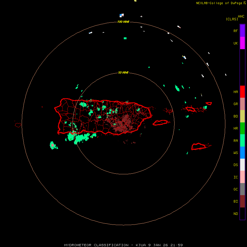247x247 pixels.
Task: Click the 'BI' legend label
Action: tap(235, 201)
